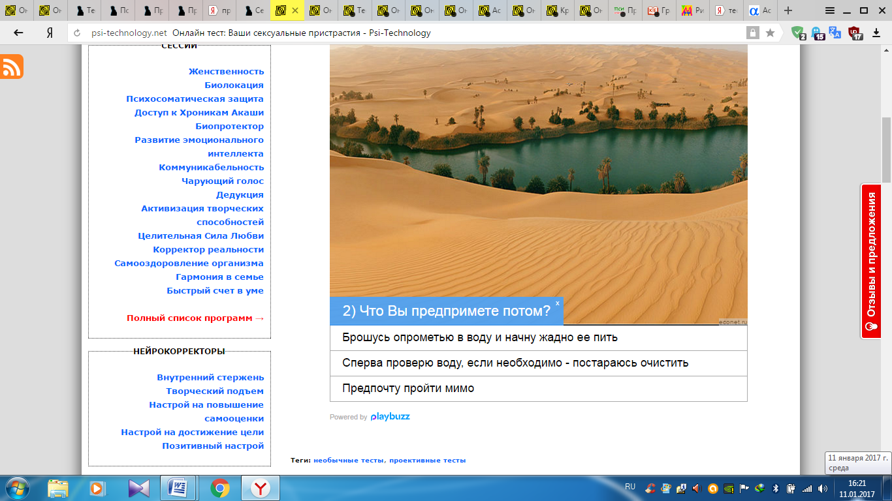892x501 pixels.
Task: Open the 'Психосоматическая защита' link
Action: (x=195, y=99)
